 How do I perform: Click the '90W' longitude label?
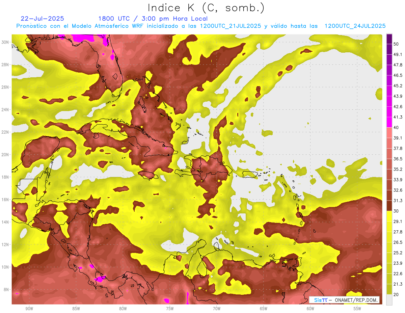(29, 309)
